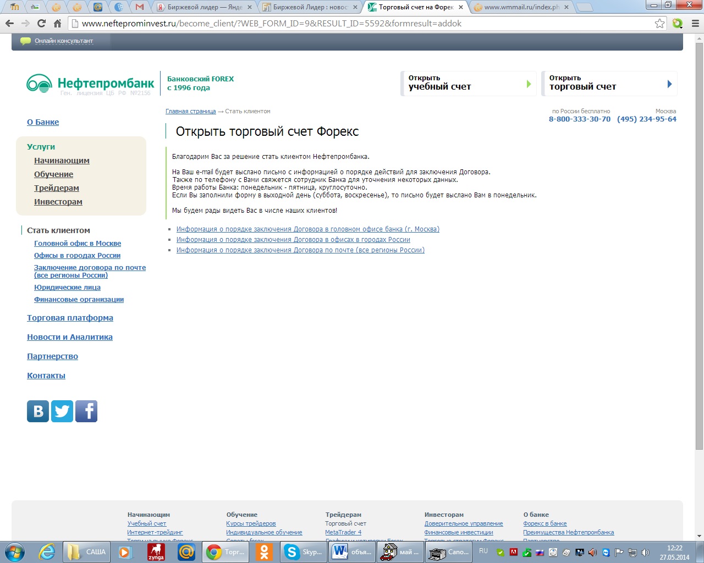The height and width of the screenshot is (563, 704).
Task: Open the Windows Start menu
Action: 14,552
